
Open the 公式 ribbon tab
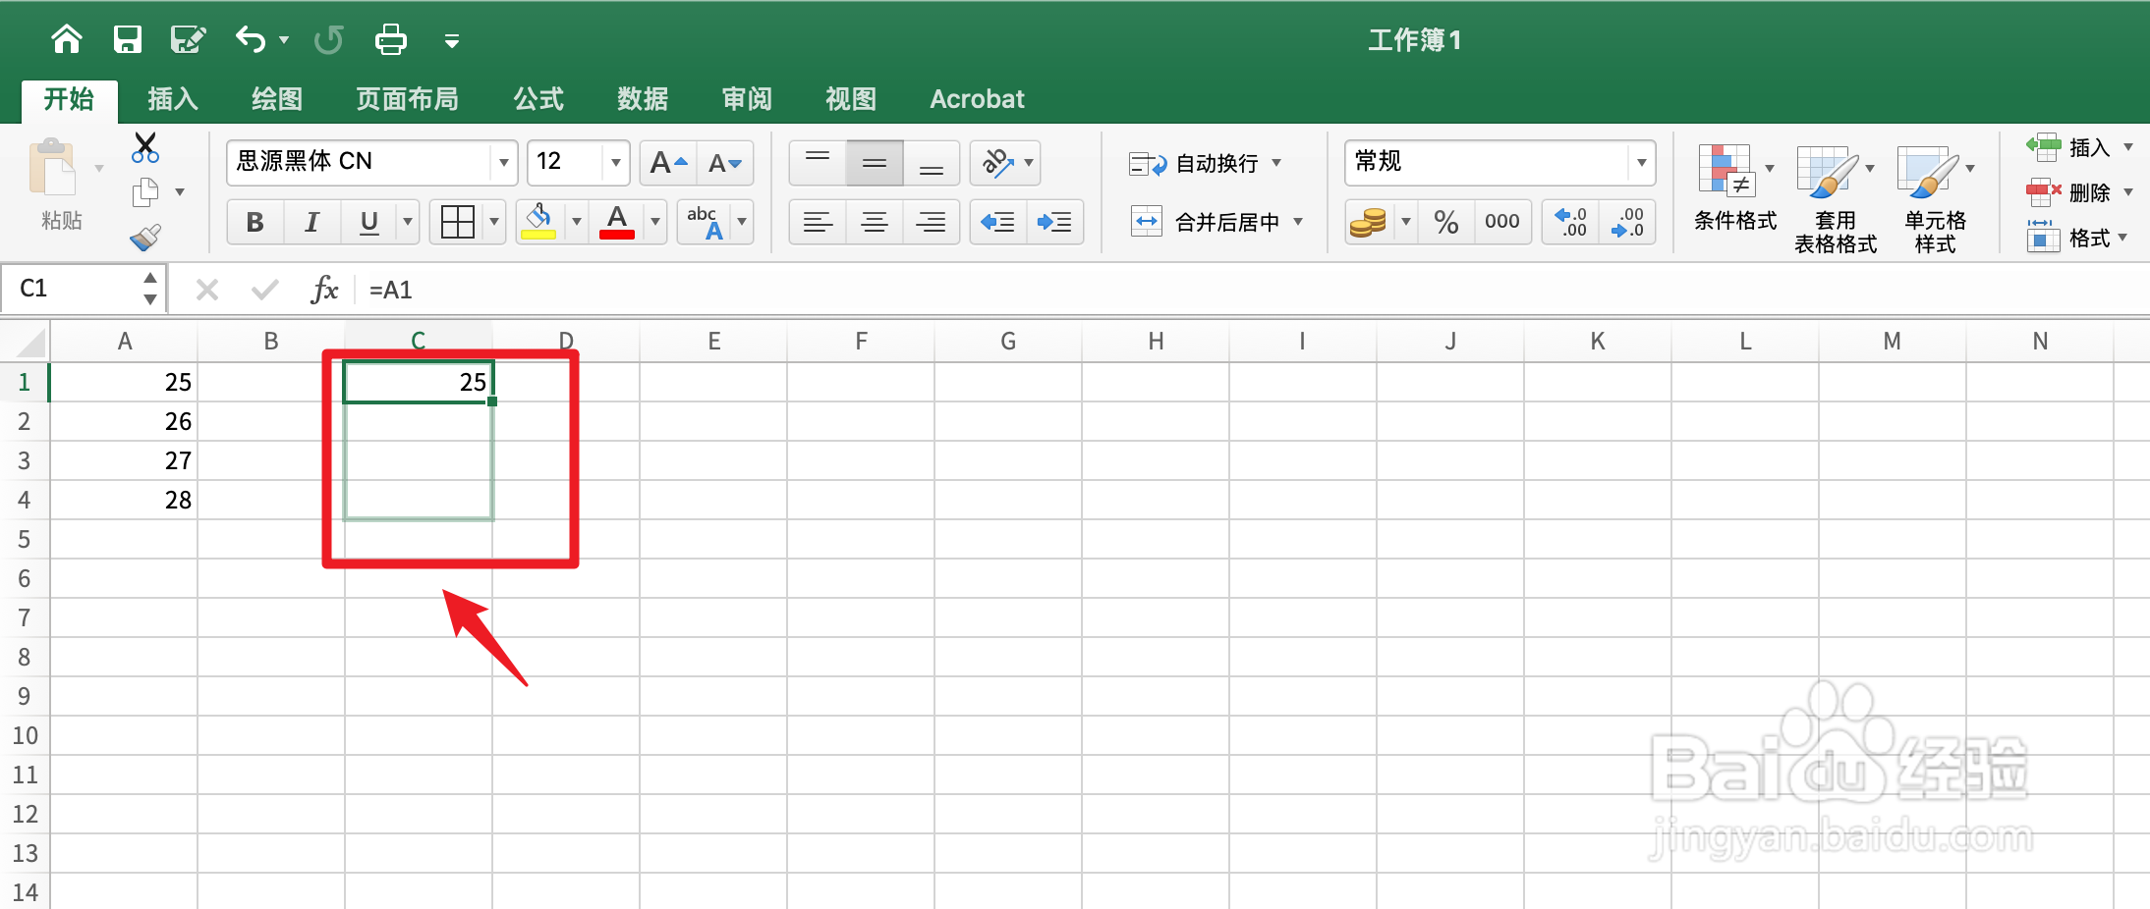pyautogui.click(x=538, y=99)
